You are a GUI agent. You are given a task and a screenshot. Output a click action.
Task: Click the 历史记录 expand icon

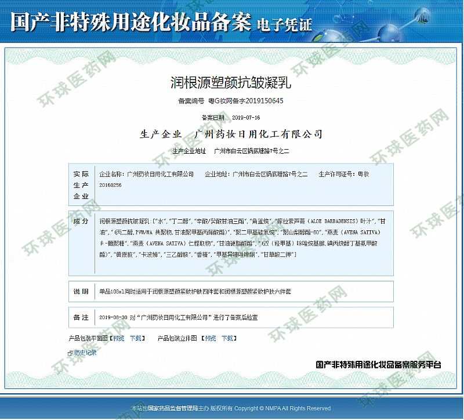point(70,352)
